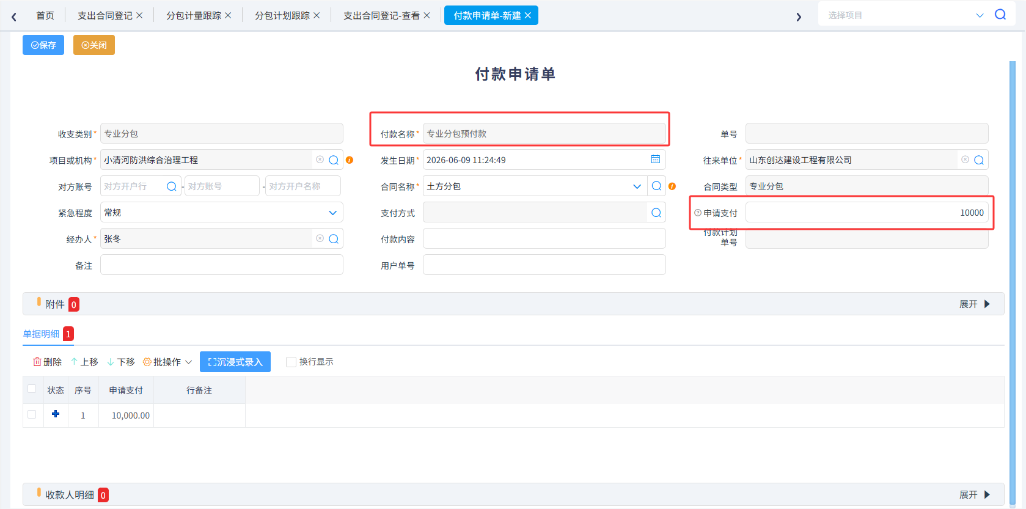Switch to 首页 tab
Viewport: 1026px width, 509px height.
[x=45, y=15]
